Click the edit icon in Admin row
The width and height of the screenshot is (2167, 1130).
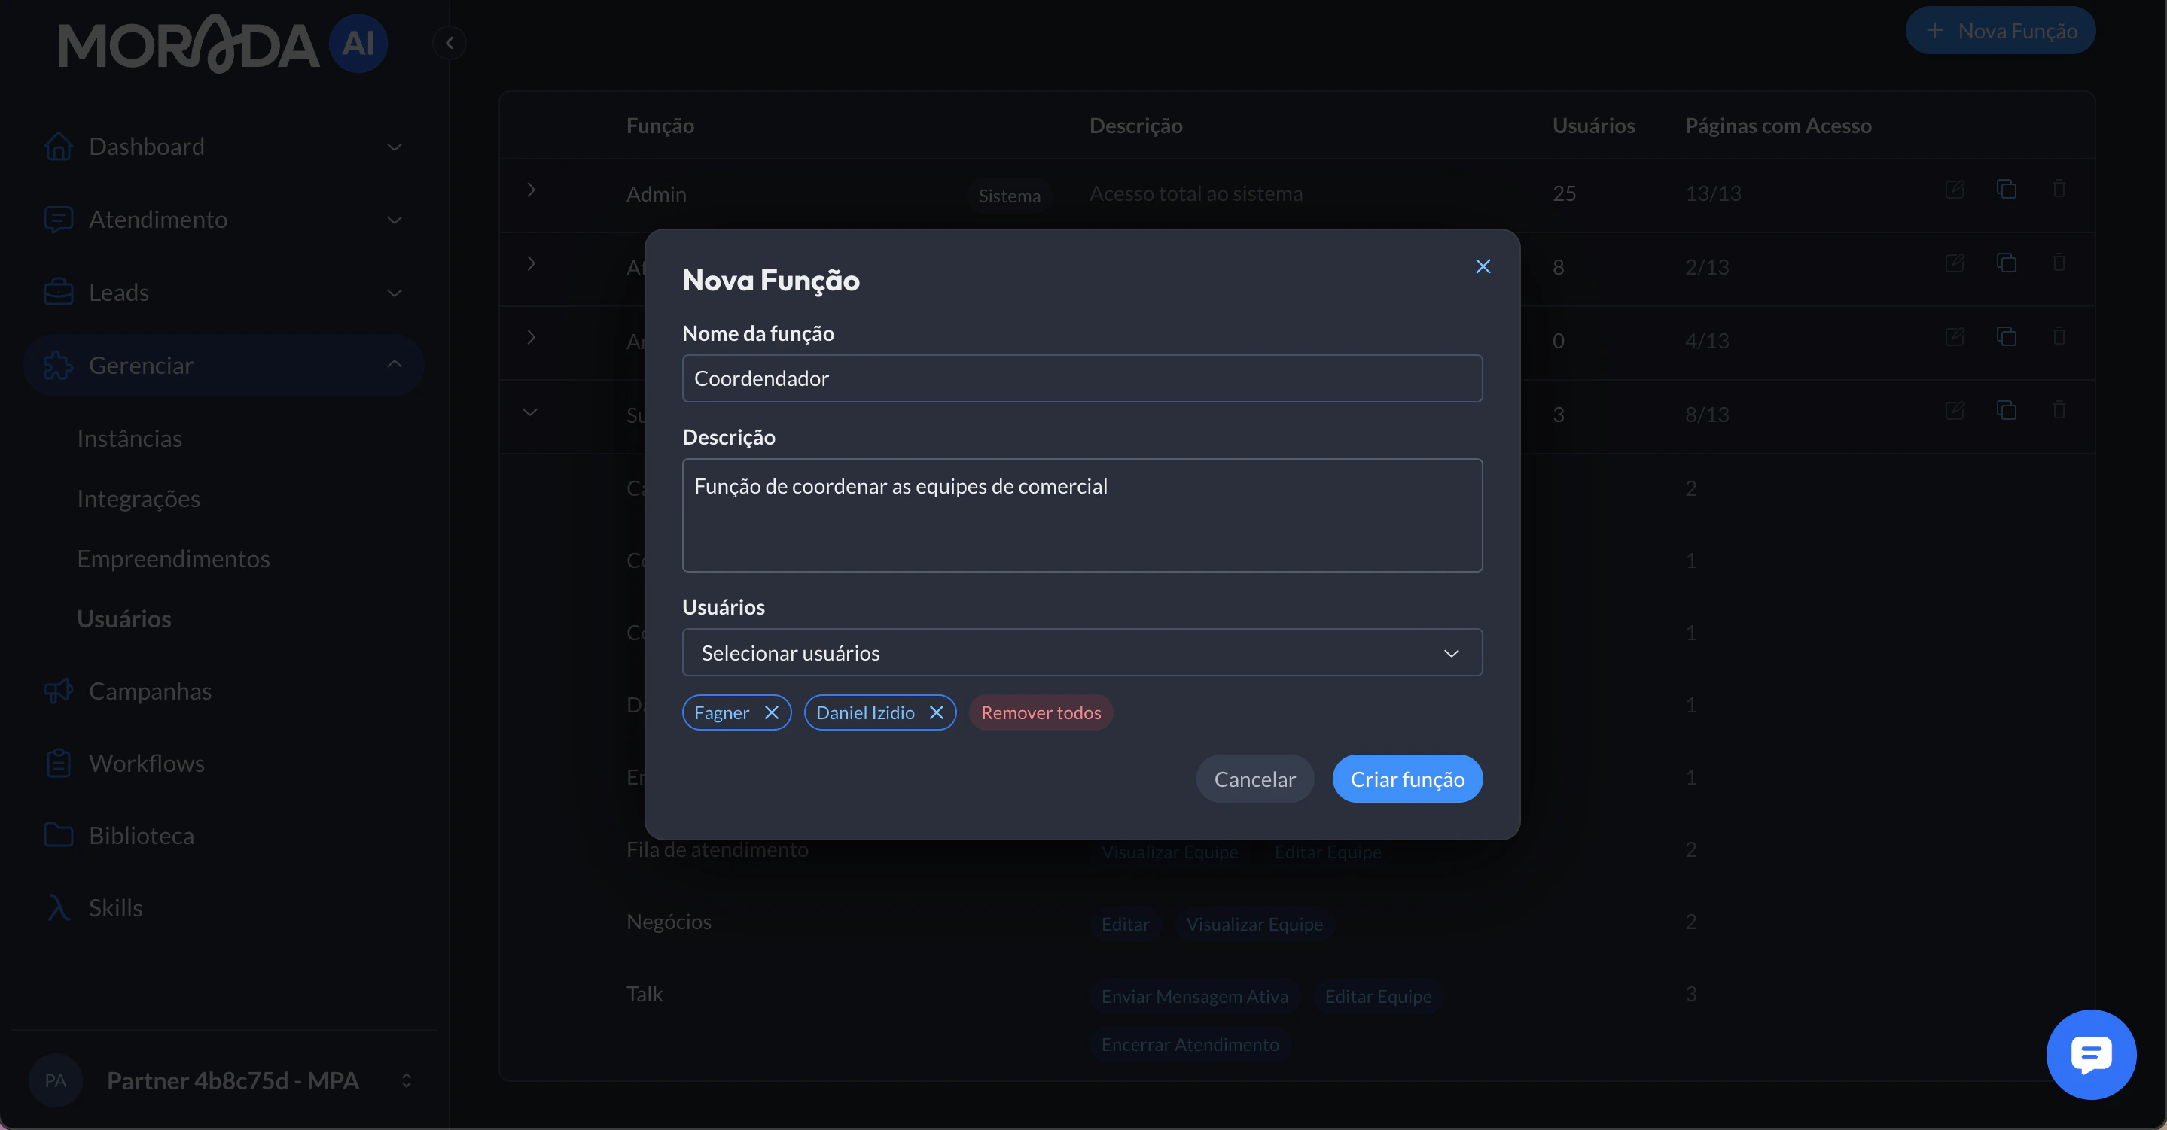(1954, 189)
